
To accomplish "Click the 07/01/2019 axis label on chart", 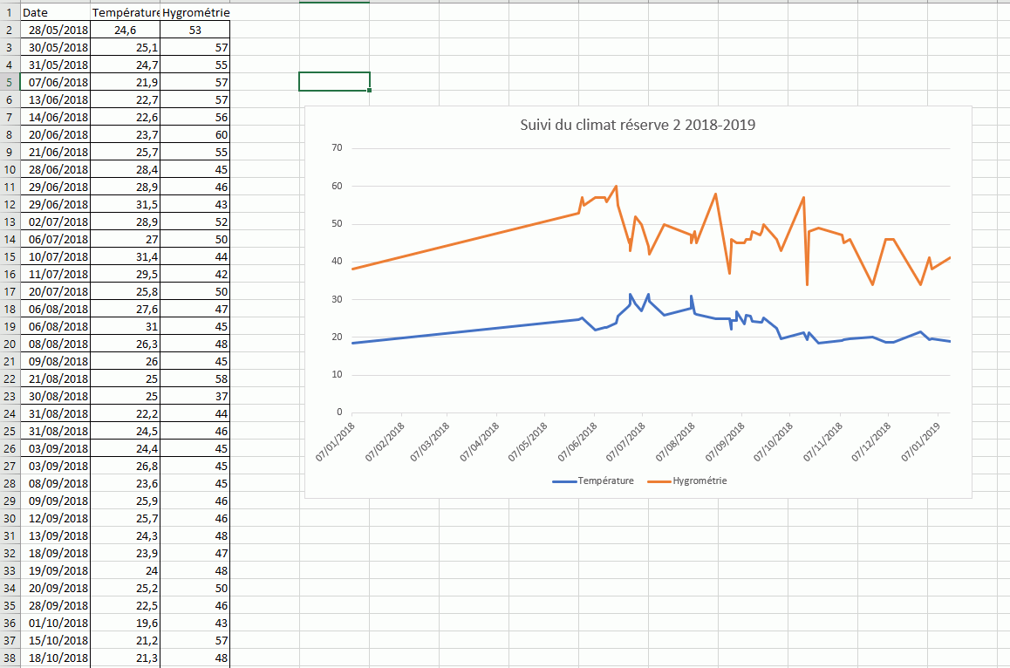I will click(x=921, y=441).
